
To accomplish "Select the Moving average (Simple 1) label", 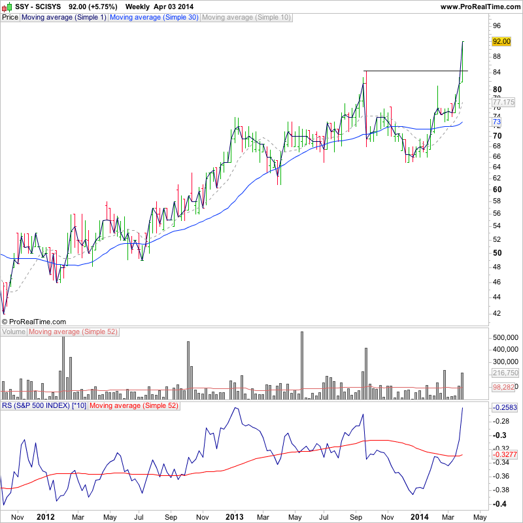I will pyautogui.click(x=63, y=18).
